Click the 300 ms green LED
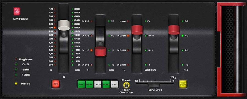Image resolution: width=247 pixels, height=99 pixels. click(x=72, y=9)
